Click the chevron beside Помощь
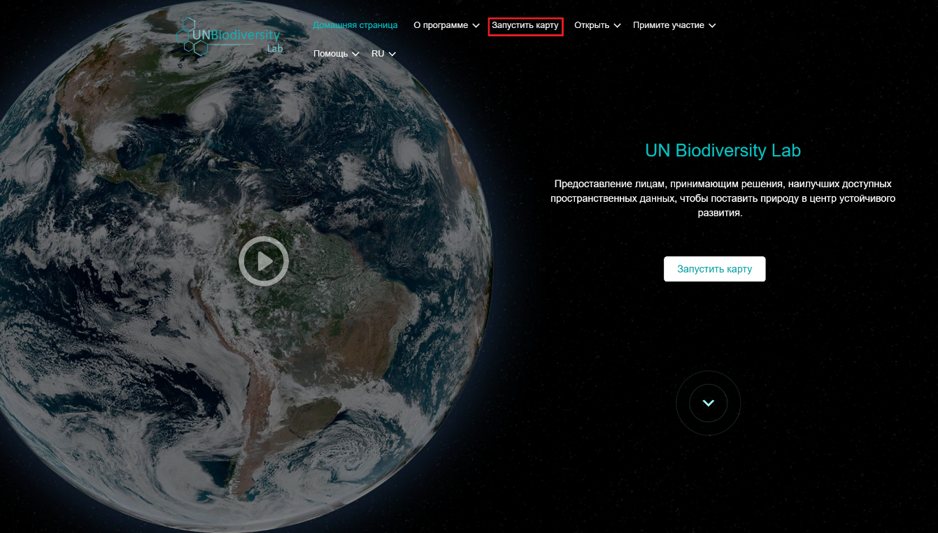Viewport: 938px width, 533px height. (x=355, y=54)
